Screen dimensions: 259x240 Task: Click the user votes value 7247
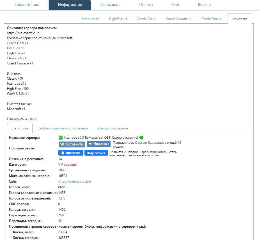pos(62,198)
